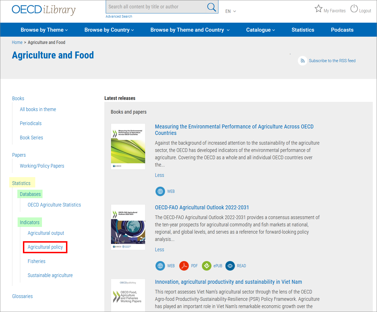
Task: Select Indicators in the sidebar
Action: coord(30,222)
